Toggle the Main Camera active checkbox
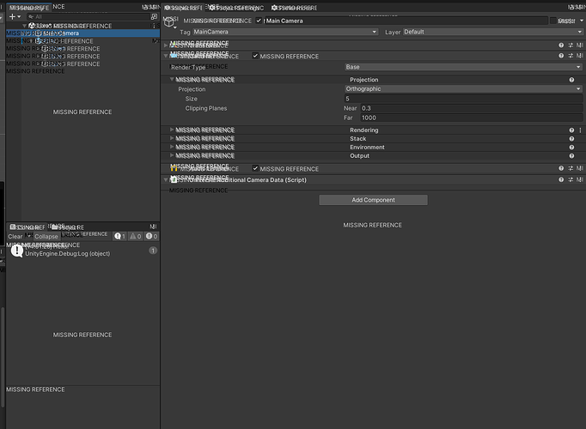 point(259,21)
